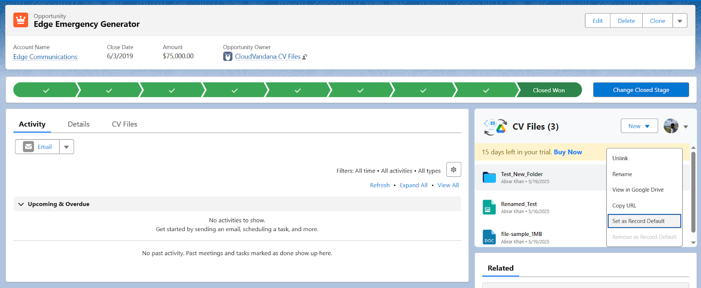Click the Test_New_Folder file name
Viewport: 701px width, 288px height.
click(522, 174)
